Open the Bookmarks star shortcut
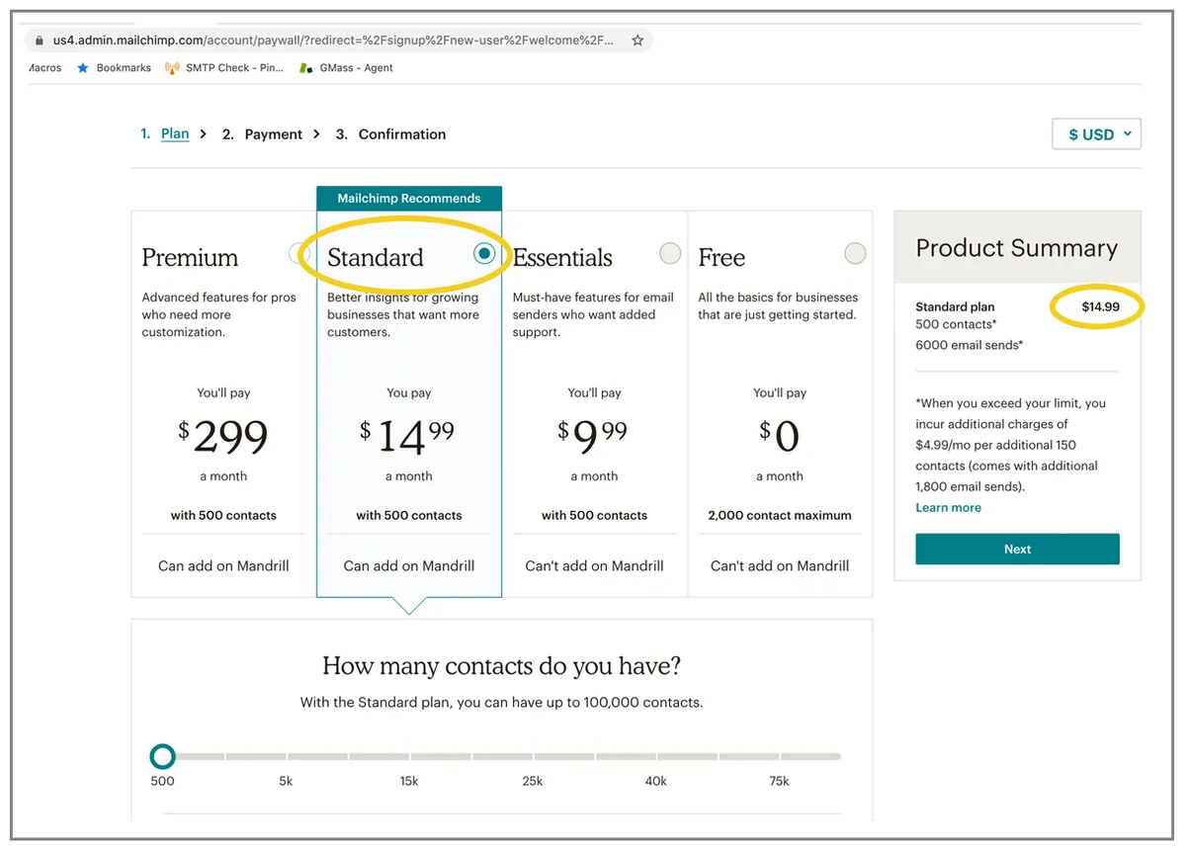Image resolution: width=1186 pixels, height=854 pixels. tap(83, 68)
